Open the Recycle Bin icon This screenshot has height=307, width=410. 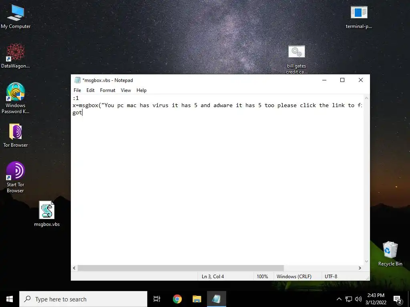[x=390, y=254]
